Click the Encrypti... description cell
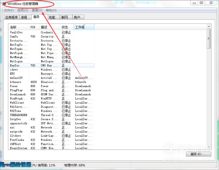Viewport: 219px width, 170px height. [x=49, y=74]
